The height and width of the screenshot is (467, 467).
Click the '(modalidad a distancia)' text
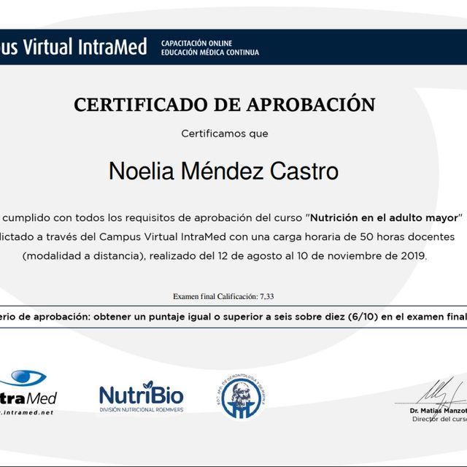(82, 256)
